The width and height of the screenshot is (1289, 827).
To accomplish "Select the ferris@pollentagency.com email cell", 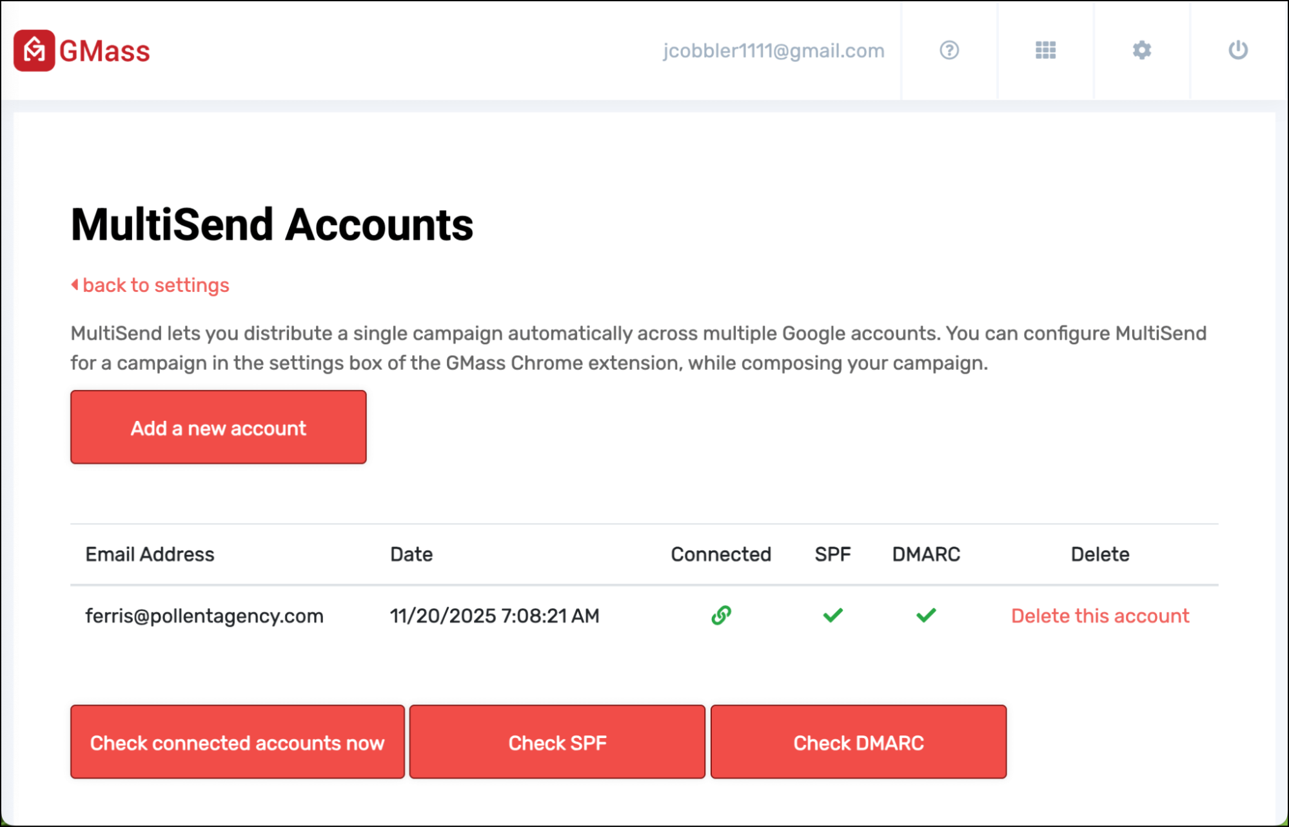I will coord(204,616).
